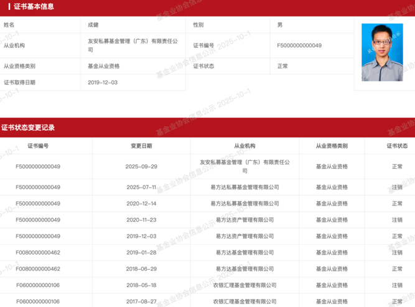The width and height of the screenshot is (415, 307).
Task: Click the 证书状态变更记录 section header
Action: point(28,128)
